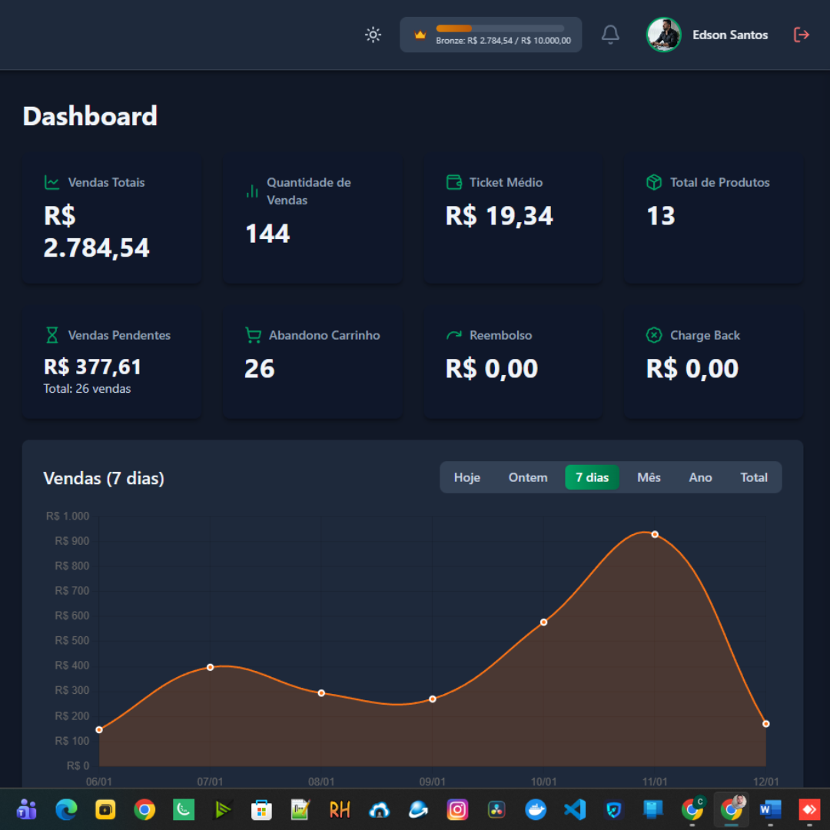Click the Vendas Pendentes hourglass icon
This screenshot has width=830, height=830.
(x=51, y=335)
